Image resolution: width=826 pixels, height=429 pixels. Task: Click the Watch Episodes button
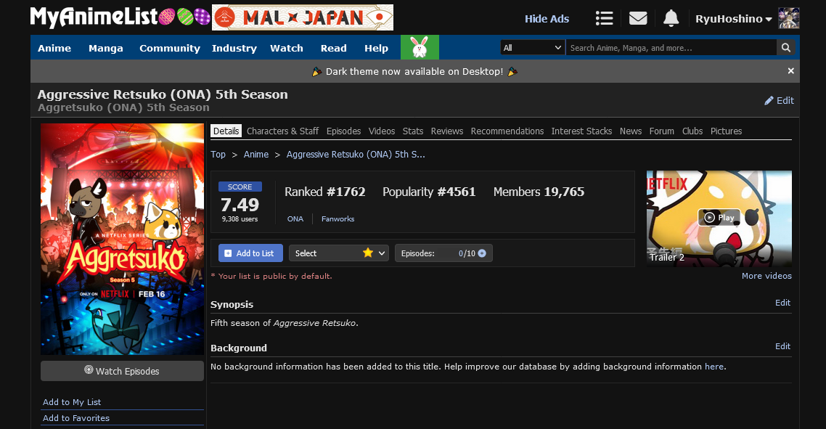tap(122, 371)
